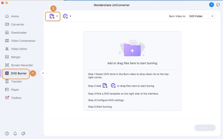Click the Step 1 instruction text

129,76
